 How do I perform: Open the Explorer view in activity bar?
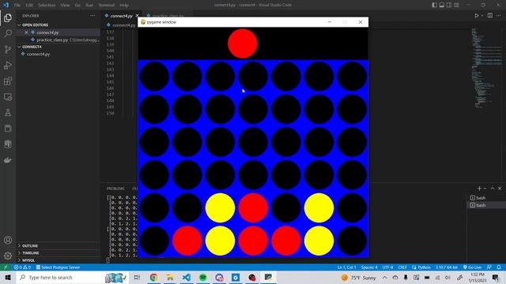click(8, 17)
